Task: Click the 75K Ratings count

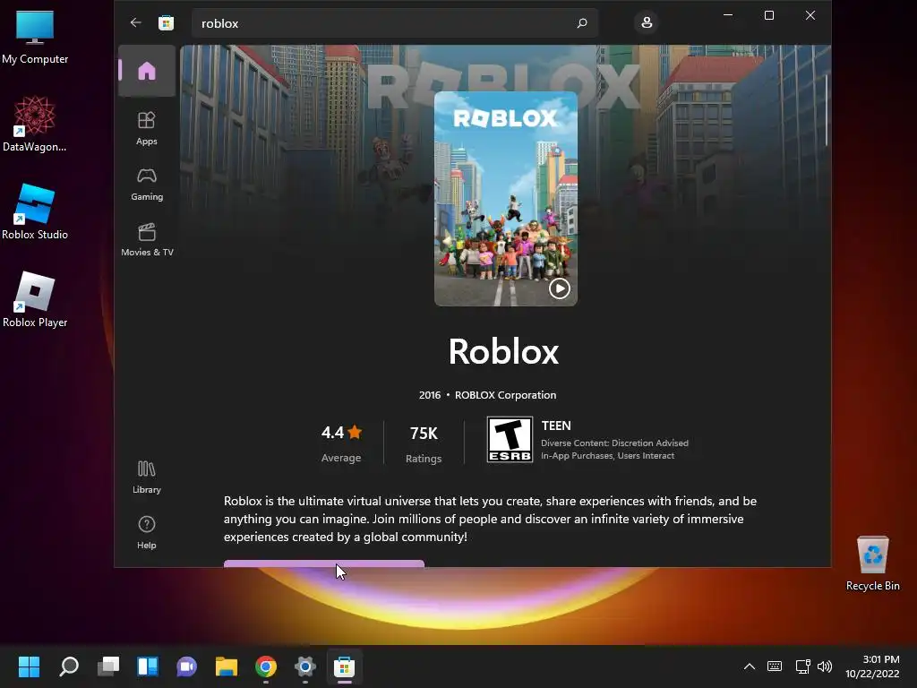Action: pos(424,444)
